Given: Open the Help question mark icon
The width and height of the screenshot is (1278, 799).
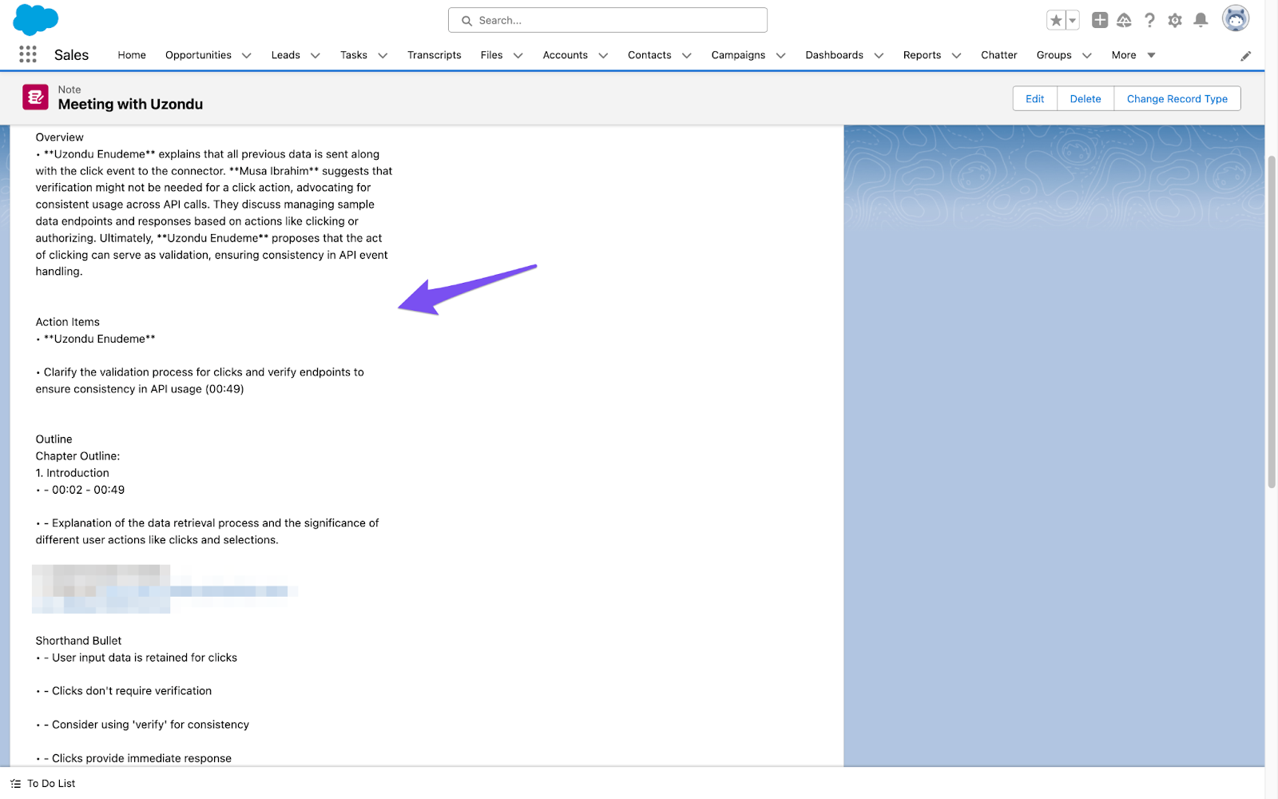Looking at the screenshot, I should [x=1149, y=21].
